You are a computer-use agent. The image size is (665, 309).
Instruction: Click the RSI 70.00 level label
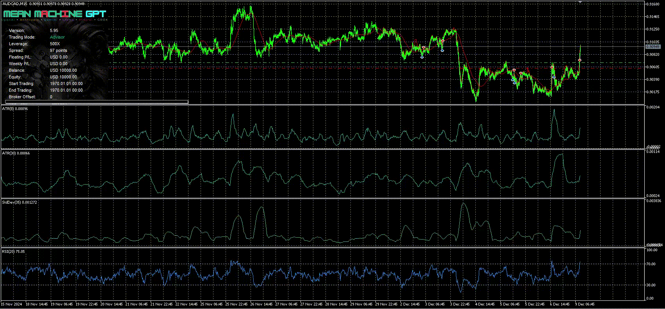point(651,264)
